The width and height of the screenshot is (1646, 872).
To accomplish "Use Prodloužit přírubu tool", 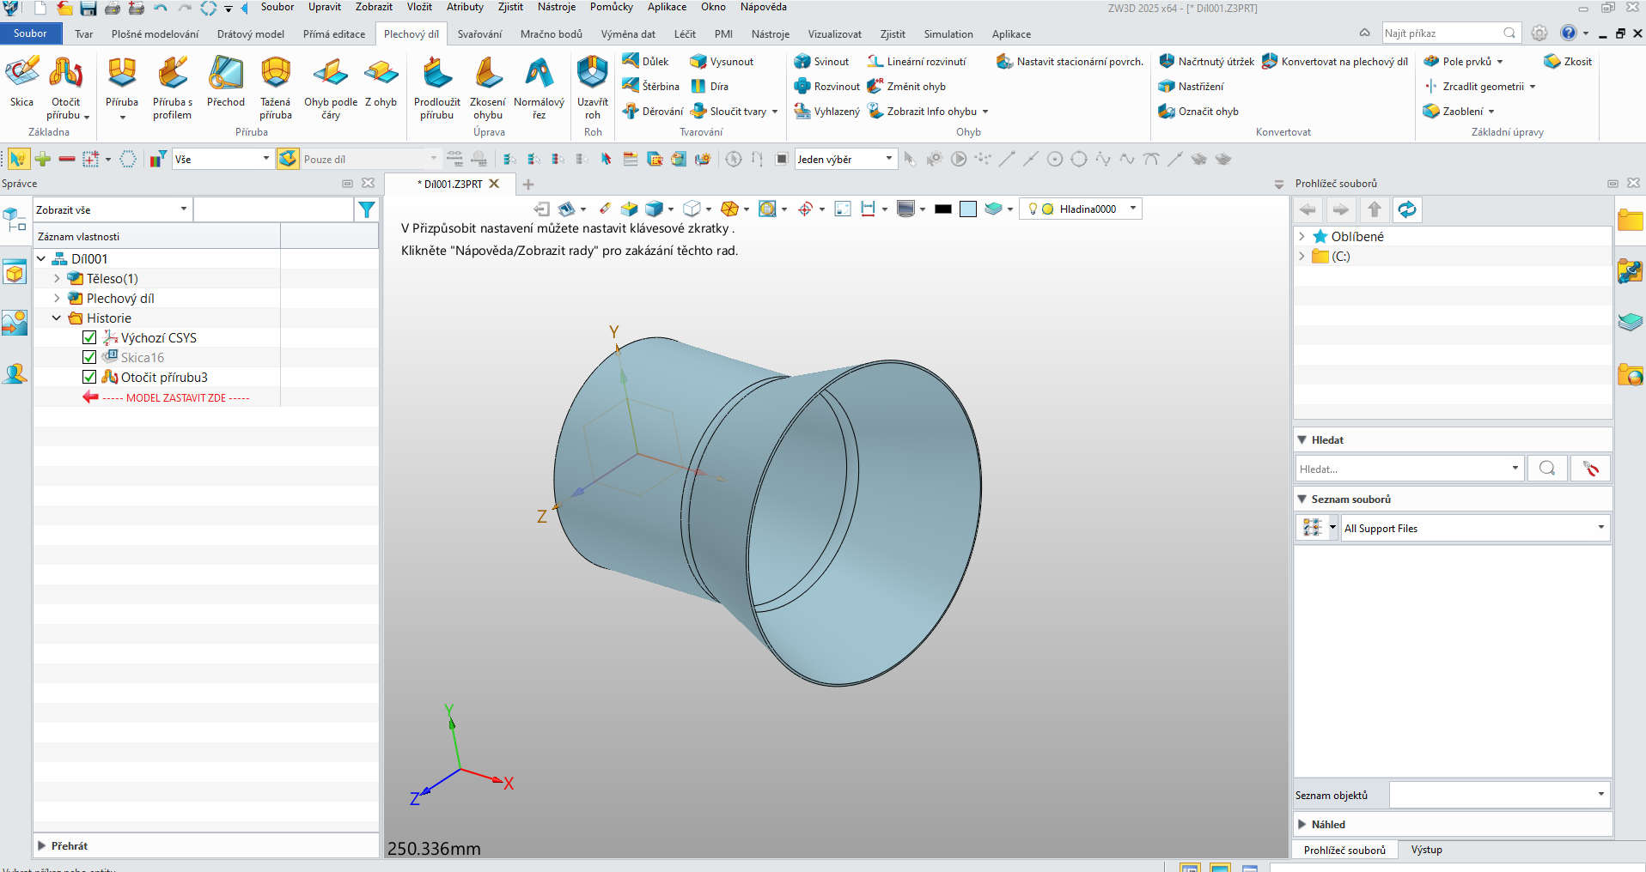I will [x=437, y=88].
